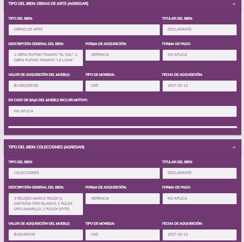Select Titular del Bien field in Colecciones
This screenshot has height=242, width=244.
(199, 173)
